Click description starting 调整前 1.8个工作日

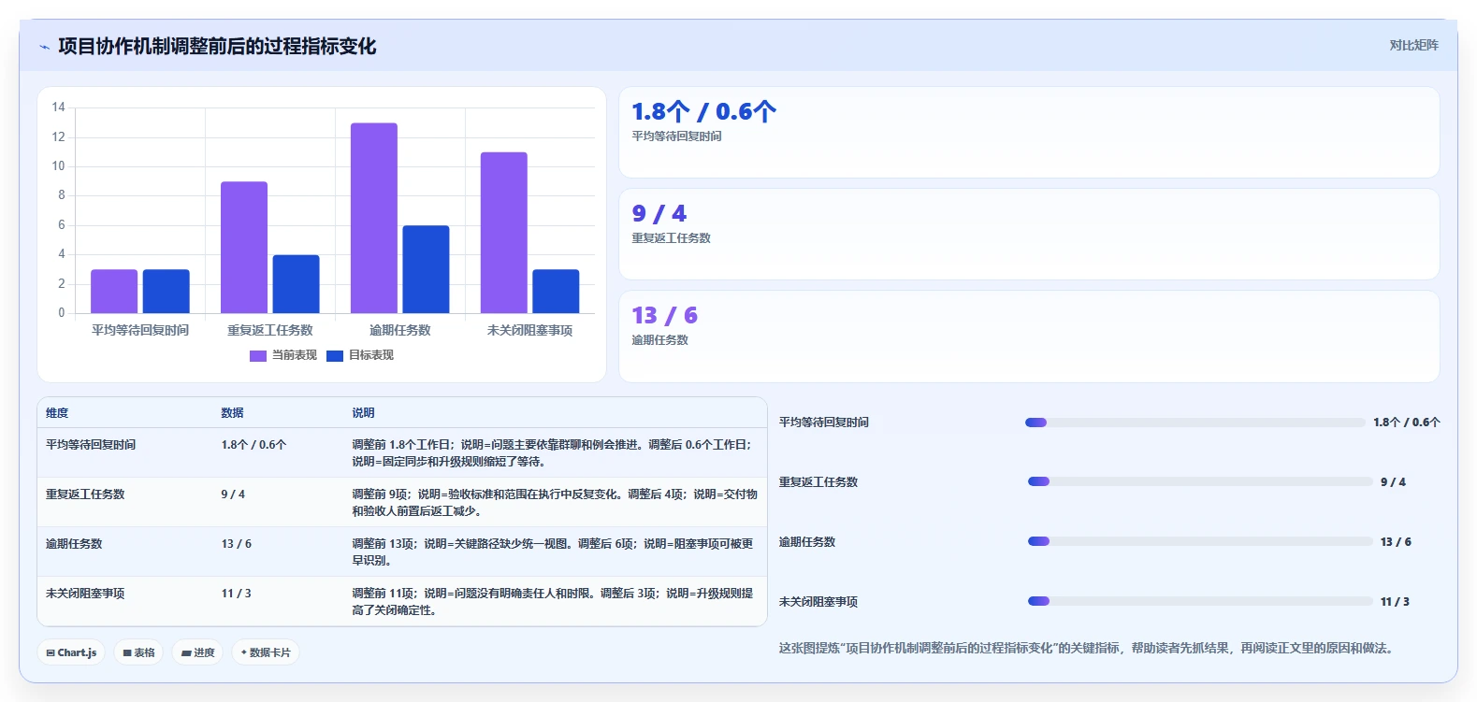pyautogui.click(x=552, y=453)
